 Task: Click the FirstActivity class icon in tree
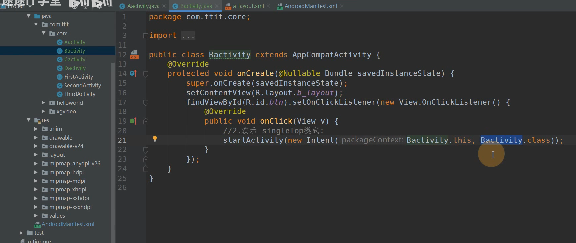(x=60, y=77)
